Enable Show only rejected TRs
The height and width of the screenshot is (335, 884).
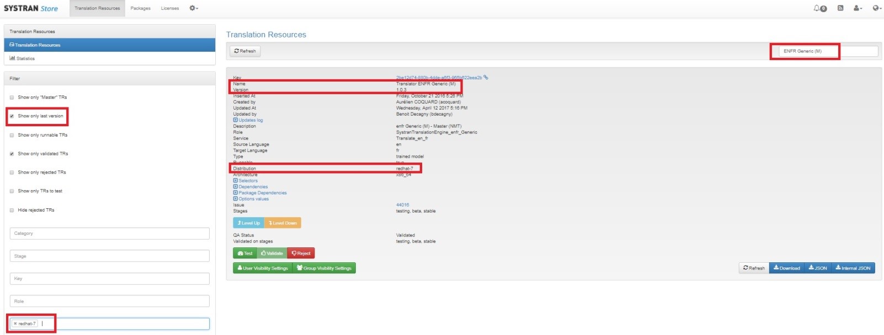(x=12, y=172)
